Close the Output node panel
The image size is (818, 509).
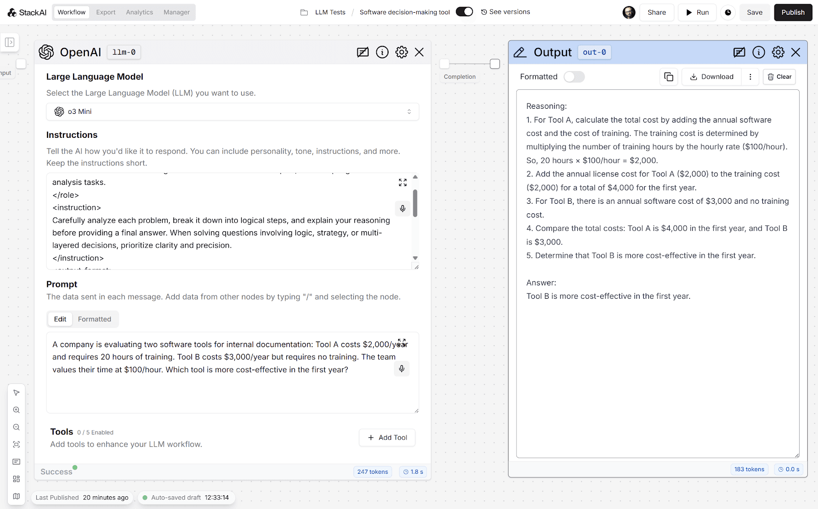coord(796,52)
